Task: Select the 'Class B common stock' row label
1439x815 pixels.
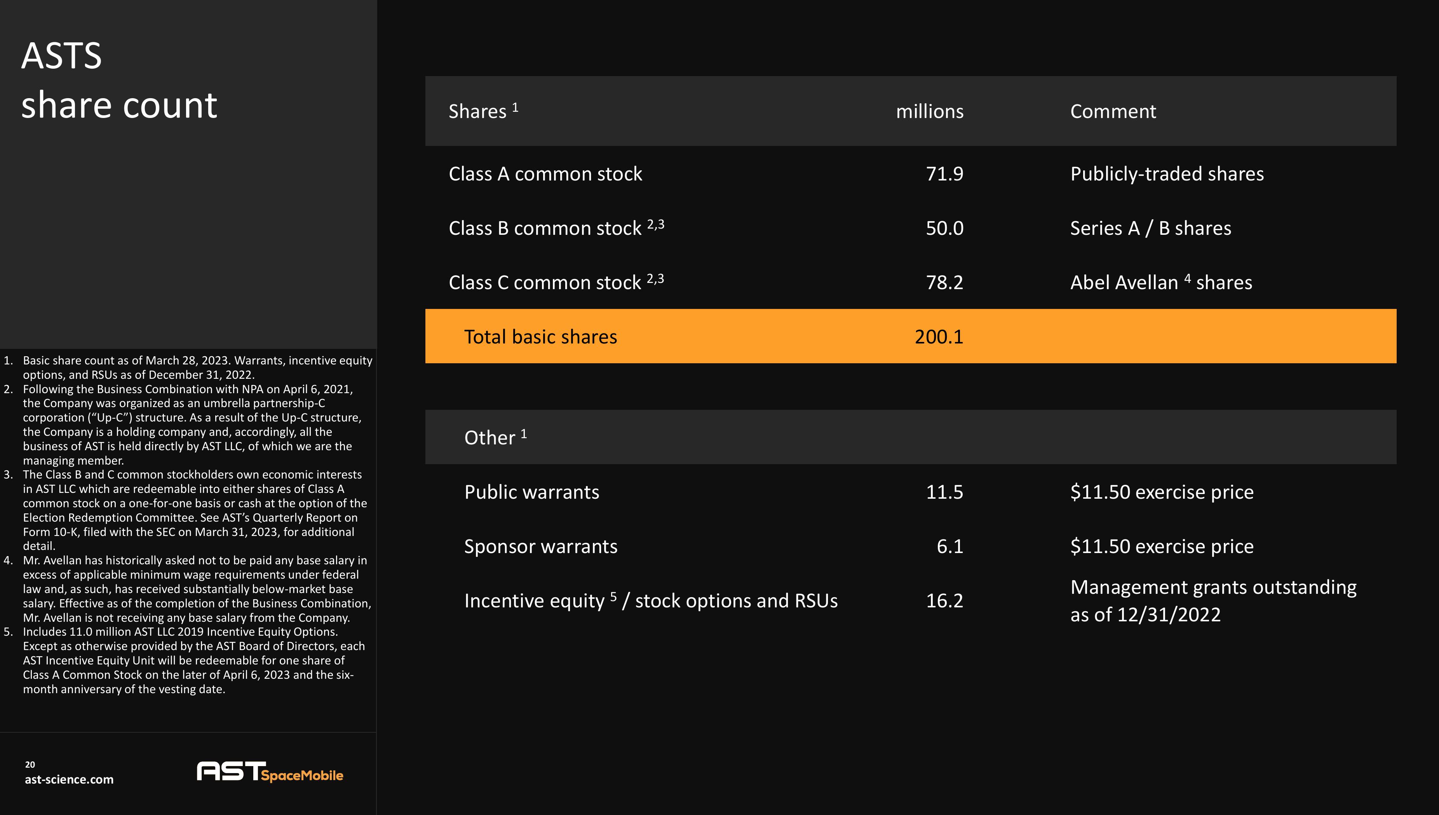Action: pyautogui.click(x=556, y=227)
